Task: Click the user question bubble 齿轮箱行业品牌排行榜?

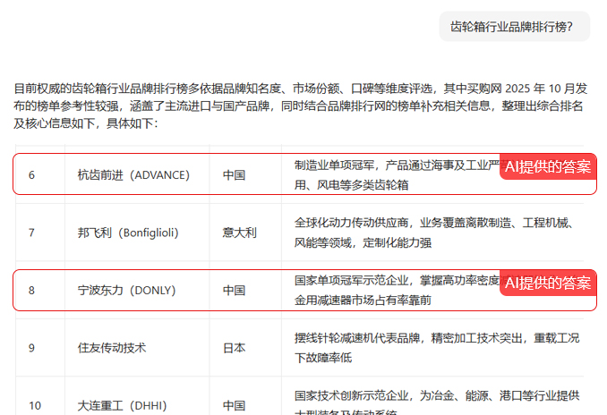Action: tap(514, 27)
